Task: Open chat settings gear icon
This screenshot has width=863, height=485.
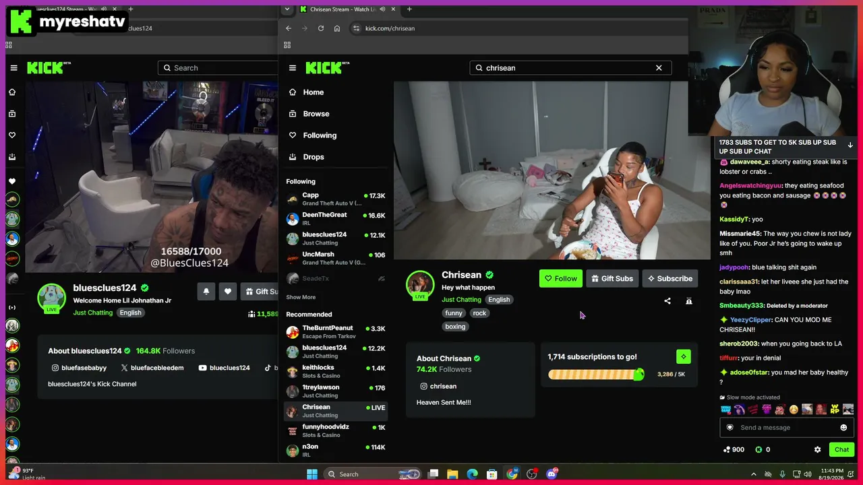Action: 818,449
